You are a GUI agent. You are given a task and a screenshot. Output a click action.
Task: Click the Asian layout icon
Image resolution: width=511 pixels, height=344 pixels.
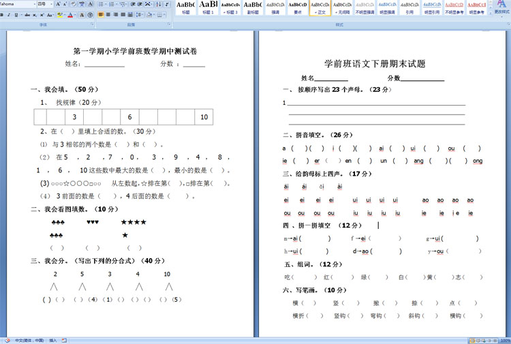[x=148, y=4]
